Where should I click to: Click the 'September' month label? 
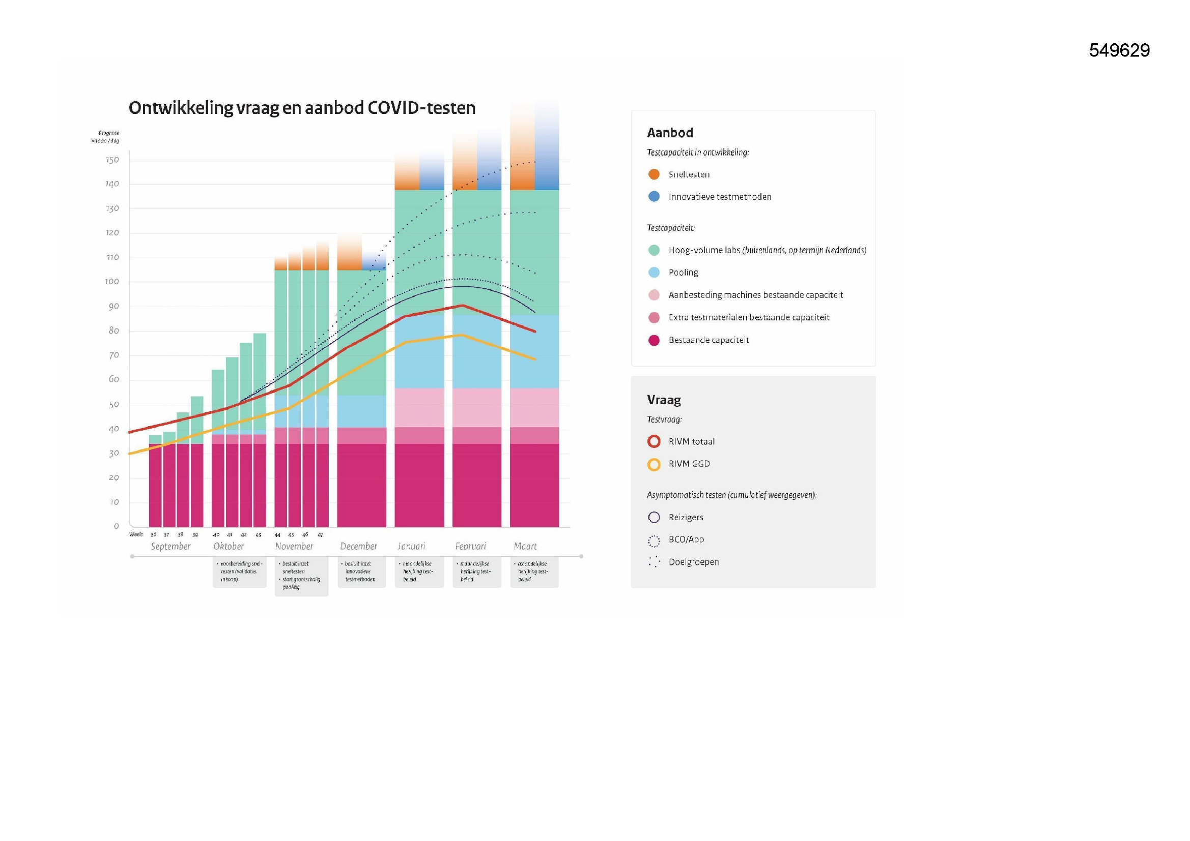coord(171,546)
